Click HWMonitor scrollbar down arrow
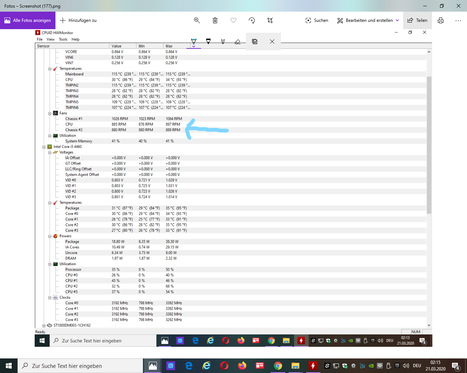The image size is (467, 373). tap(429, 325)
